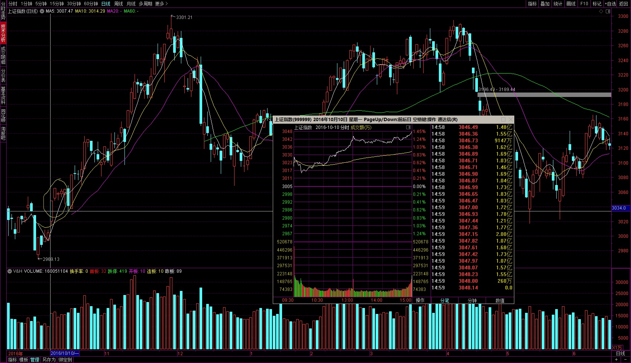Image resolution: width=631 pixels, height=363 pixels.
Task: Collapse the V&H VOLUME indicator arrow
Action: tap(10, 271)
